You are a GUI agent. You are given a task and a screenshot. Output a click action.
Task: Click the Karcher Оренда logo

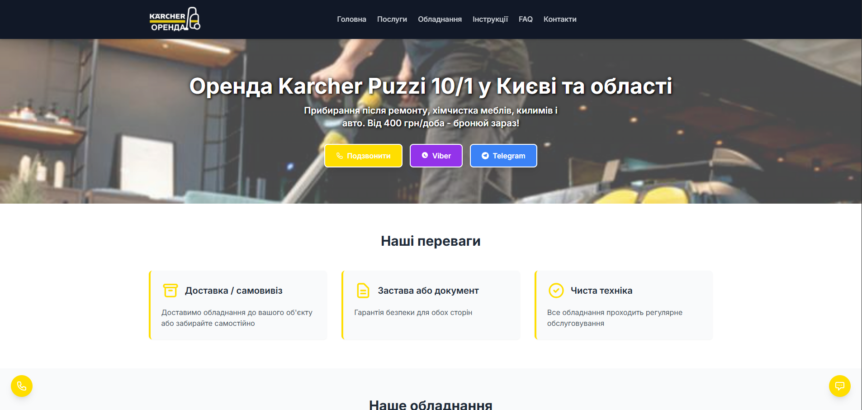(175, 19)
